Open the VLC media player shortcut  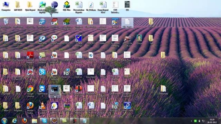click(42, 108)
